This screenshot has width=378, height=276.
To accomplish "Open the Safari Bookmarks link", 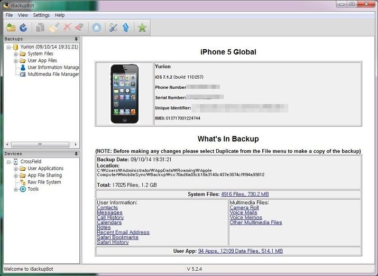I will click(x=118, y=237).
